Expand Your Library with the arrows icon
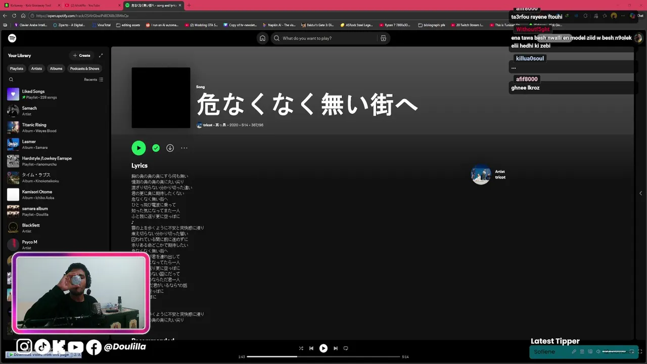The image size is (647, 364). [x=101, y=56]
